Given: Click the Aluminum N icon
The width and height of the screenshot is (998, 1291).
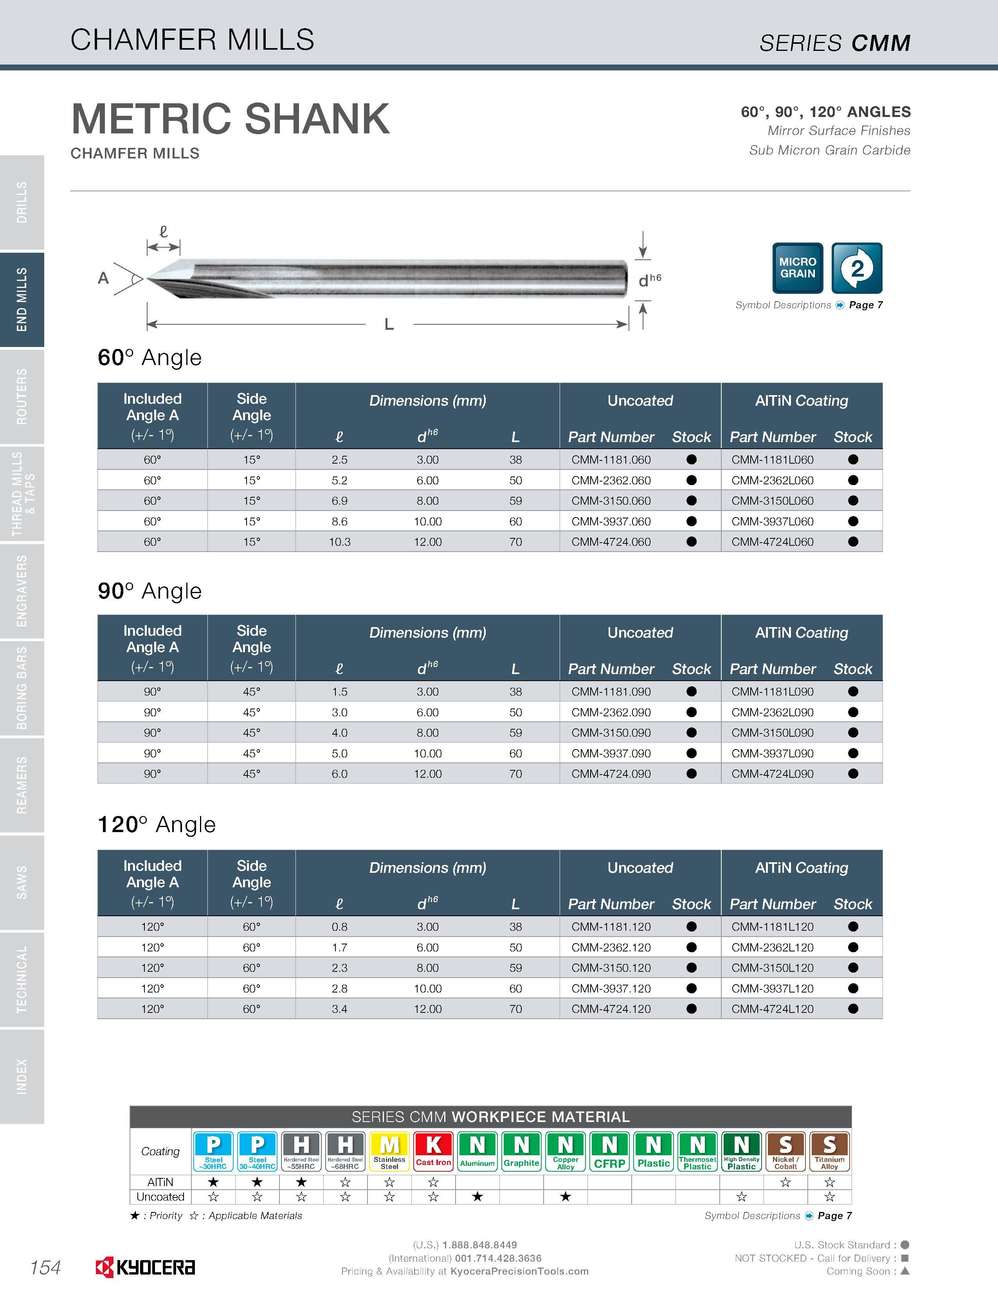Looking at the screenshot, I should [x=478, y=1151].
